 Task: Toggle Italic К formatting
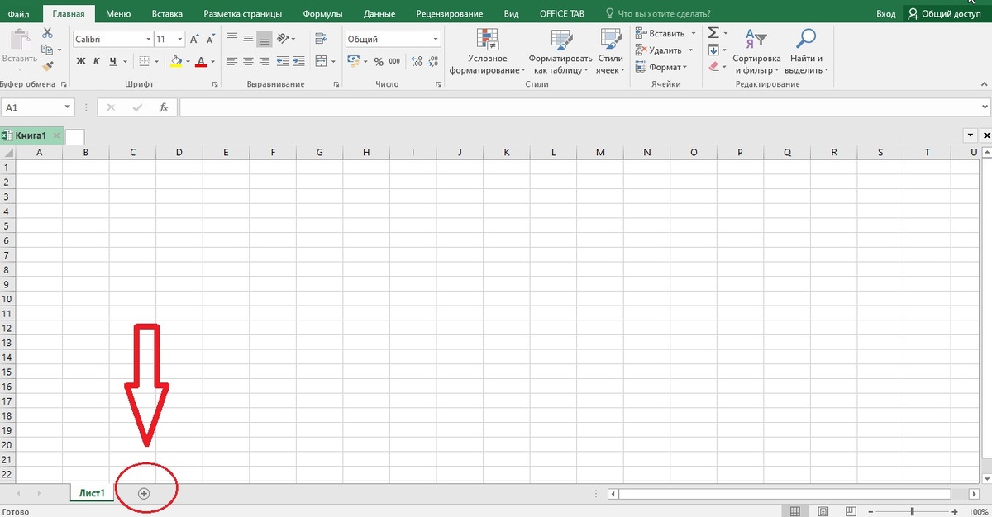tap(97, 61)
